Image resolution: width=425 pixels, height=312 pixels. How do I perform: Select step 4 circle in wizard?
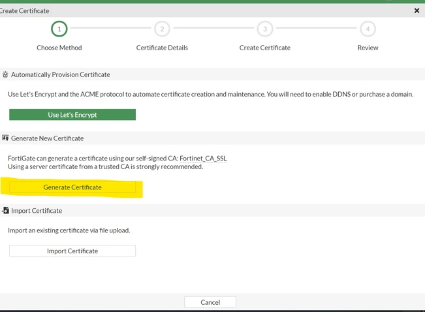coord(368,29)
